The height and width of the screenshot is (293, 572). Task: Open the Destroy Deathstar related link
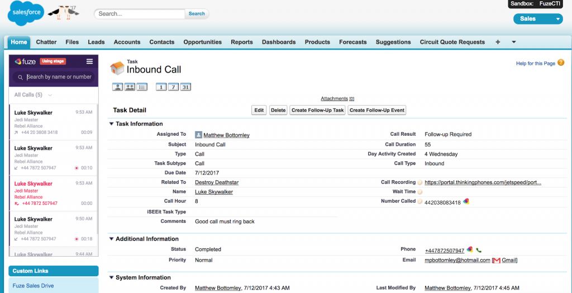point(217,182)
